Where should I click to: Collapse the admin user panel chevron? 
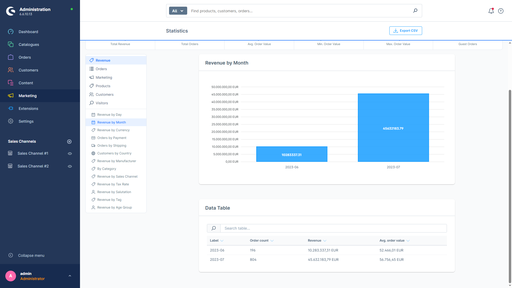pos(70,276)
